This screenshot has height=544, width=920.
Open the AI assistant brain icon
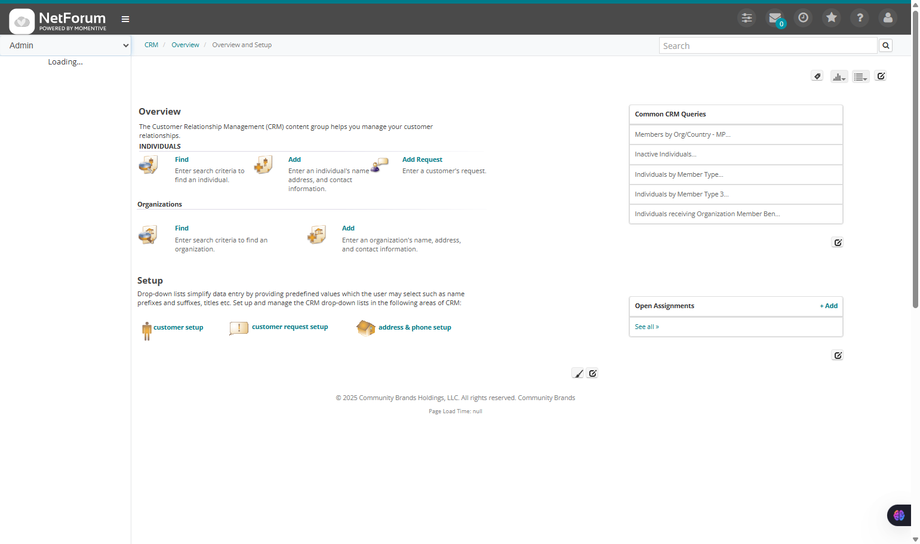point(899,515)
